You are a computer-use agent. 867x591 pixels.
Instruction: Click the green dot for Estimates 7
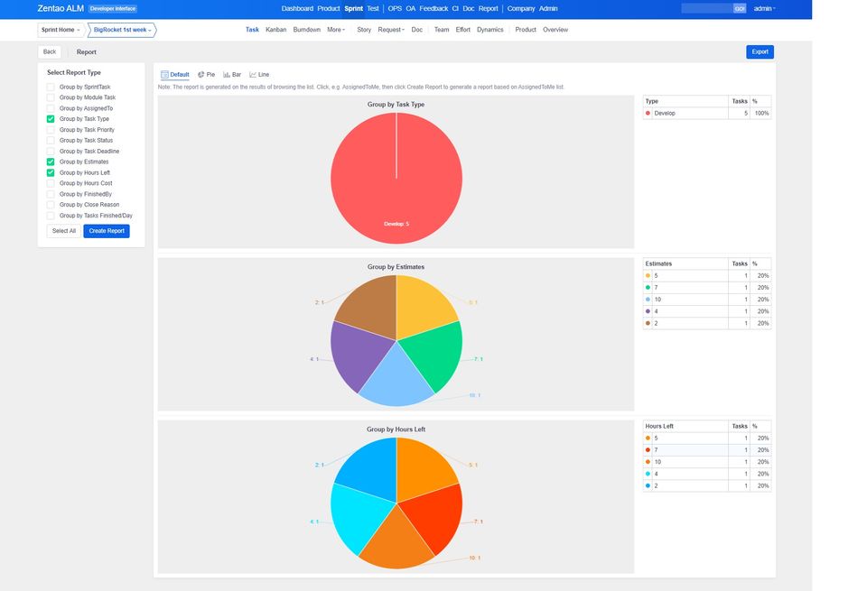tap(648, 288)
